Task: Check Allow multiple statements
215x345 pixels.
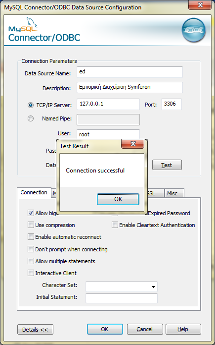Action: (31, 261)
